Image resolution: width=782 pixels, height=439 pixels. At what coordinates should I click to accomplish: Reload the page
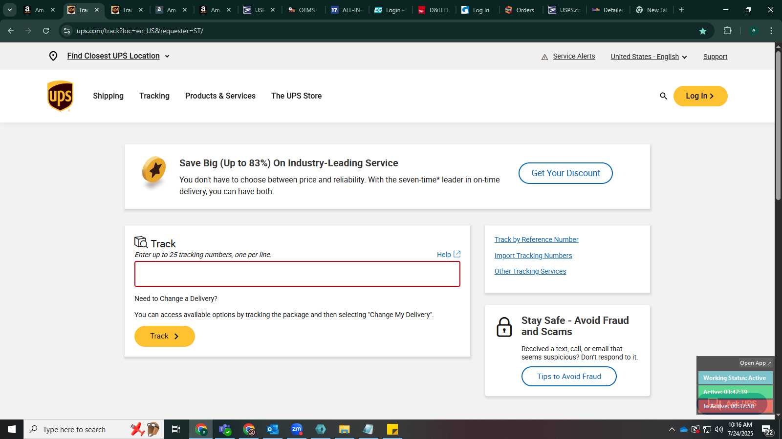46,31
